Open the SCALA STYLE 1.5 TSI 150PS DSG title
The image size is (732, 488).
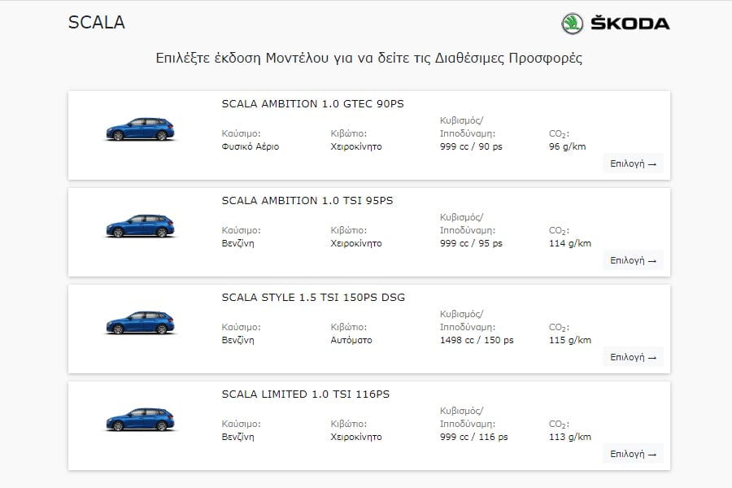pos(313,298)
